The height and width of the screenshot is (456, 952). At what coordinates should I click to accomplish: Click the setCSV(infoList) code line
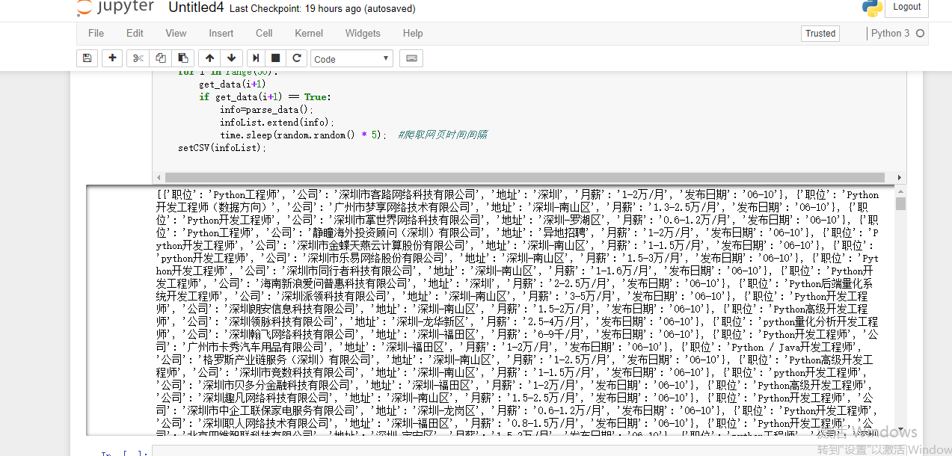click(x=222, y=147)
